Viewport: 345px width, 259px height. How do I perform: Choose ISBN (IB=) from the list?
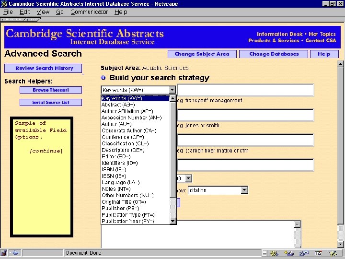click(x=135, y=170)
